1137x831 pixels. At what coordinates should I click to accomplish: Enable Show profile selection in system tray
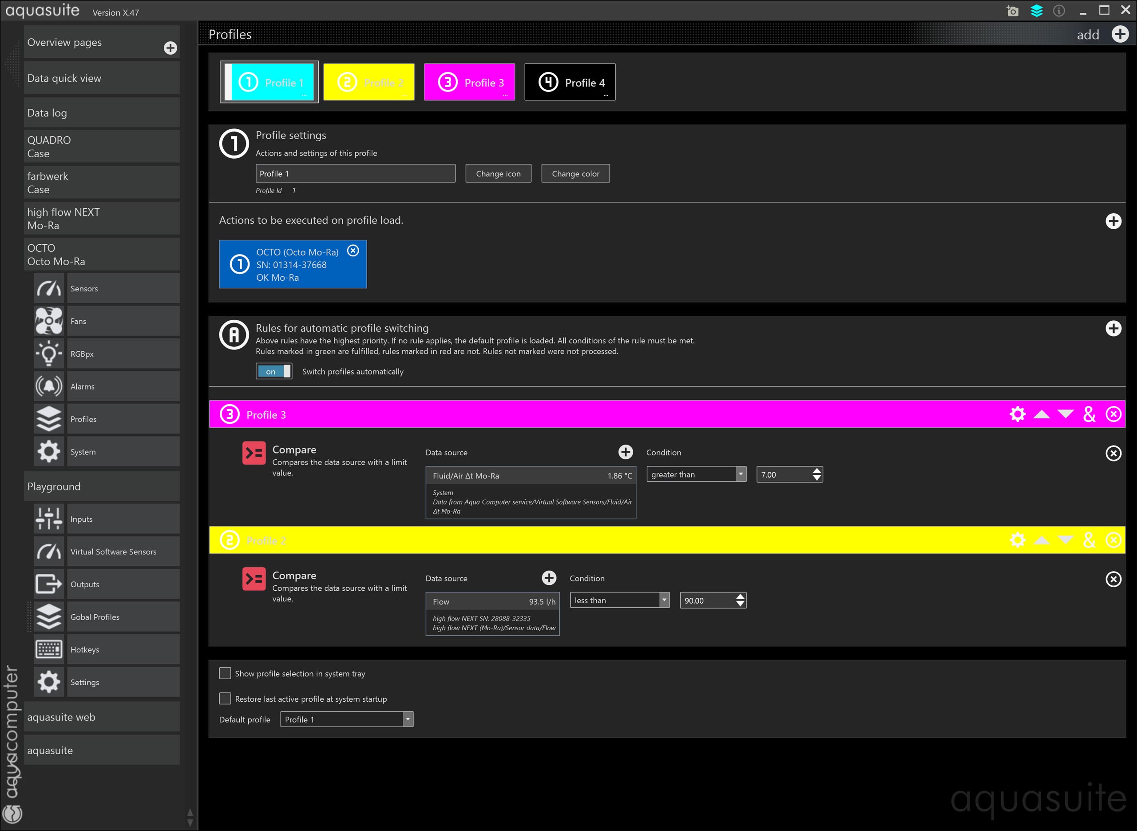225,673
